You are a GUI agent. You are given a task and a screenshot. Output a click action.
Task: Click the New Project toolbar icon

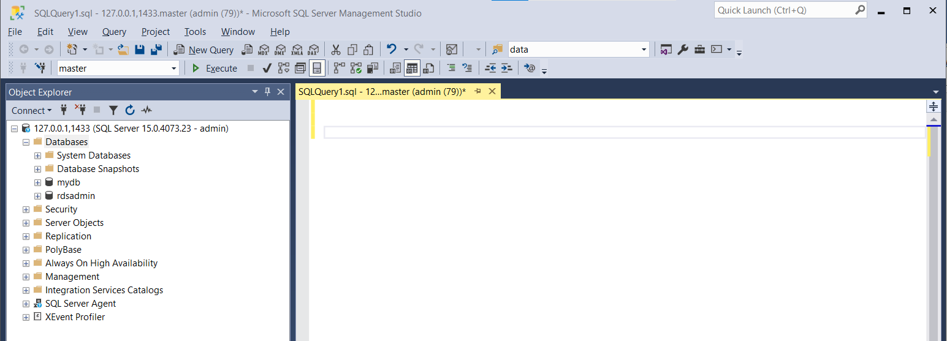coord(72,50)
